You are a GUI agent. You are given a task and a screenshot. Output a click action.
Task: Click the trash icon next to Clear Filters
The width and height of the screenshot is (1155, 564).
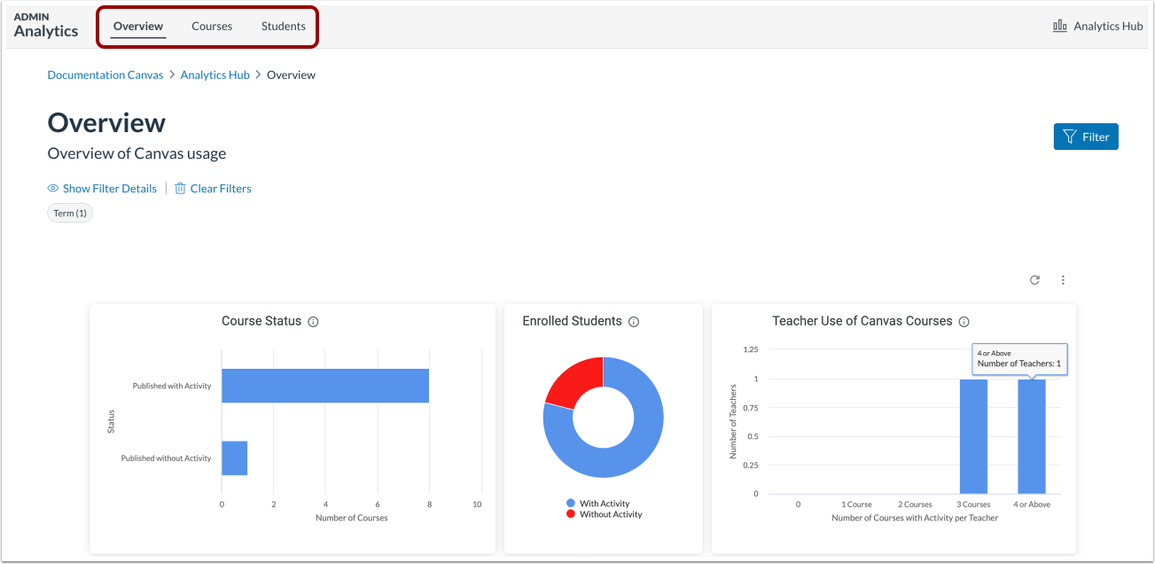(180, 188)
